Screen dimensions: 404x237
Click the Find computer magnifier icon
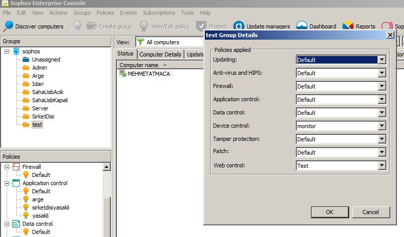(x=76, y=26)
